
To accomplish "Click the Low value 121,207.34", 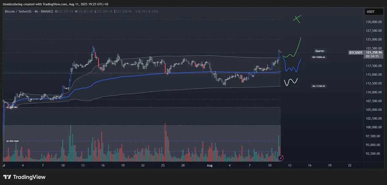I will (105, 12).
